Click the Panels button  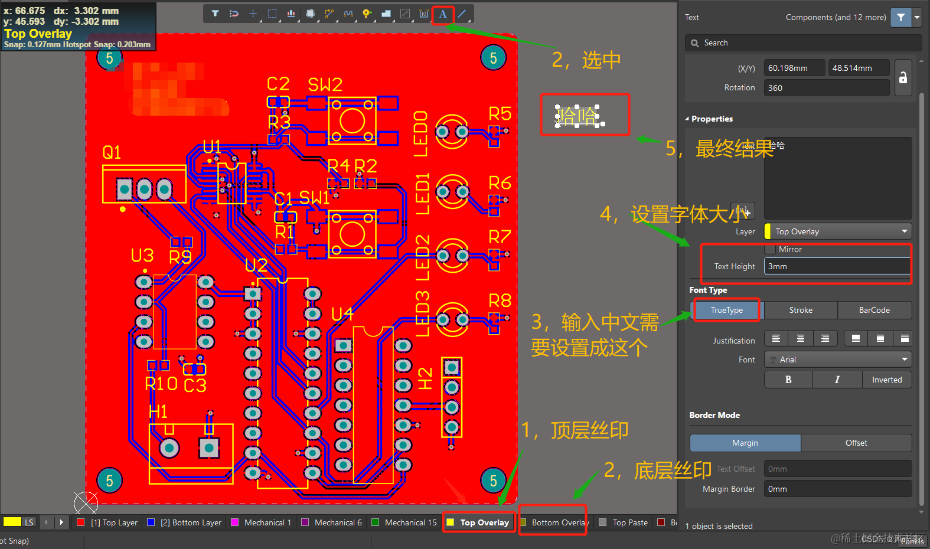(912, 541)
